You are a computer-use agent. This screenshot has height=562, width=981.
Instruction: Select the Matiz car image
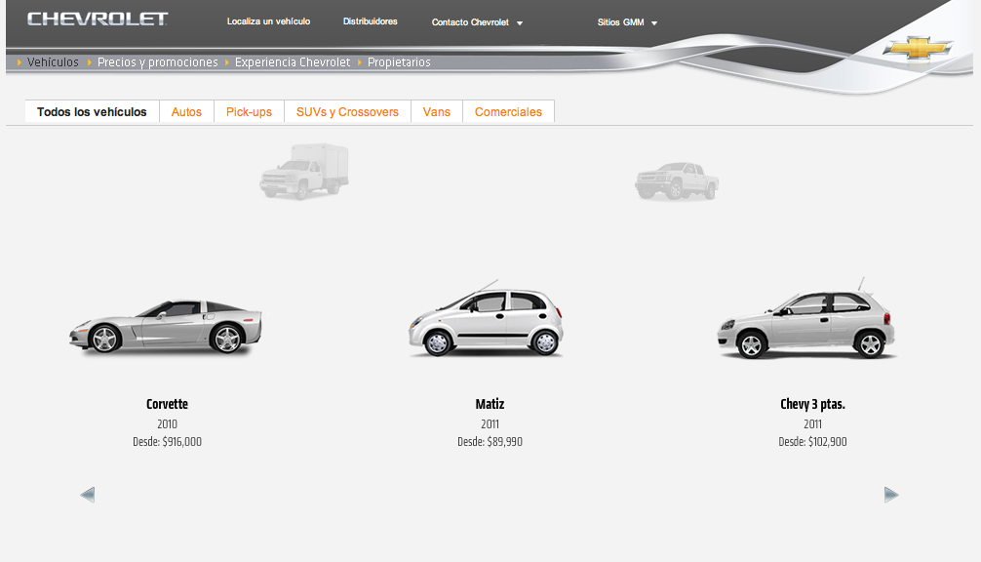click(486, 317)
